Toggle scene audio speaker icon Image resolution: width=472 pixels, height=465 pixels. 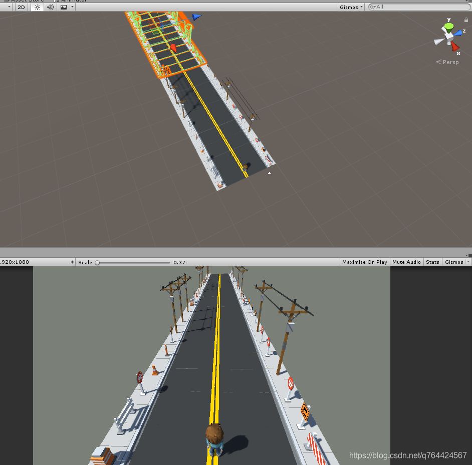click(50, 7)
